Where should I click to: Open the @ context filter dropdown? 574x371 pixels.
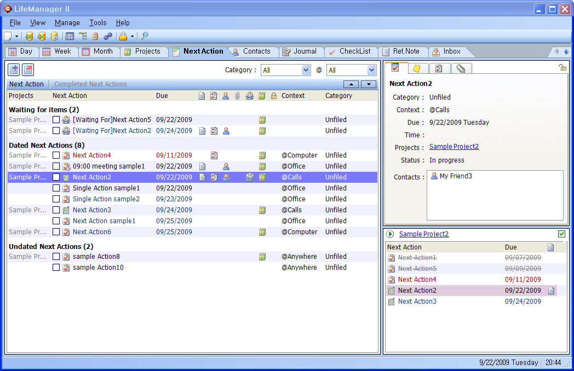(x=352, y=70)
